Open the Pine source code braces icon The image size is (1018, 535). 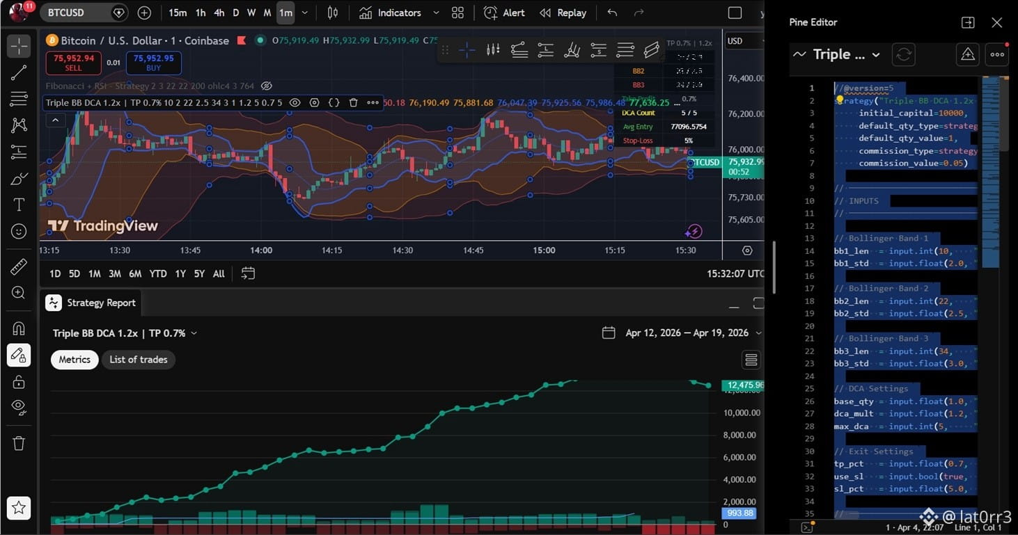(334, 102)
